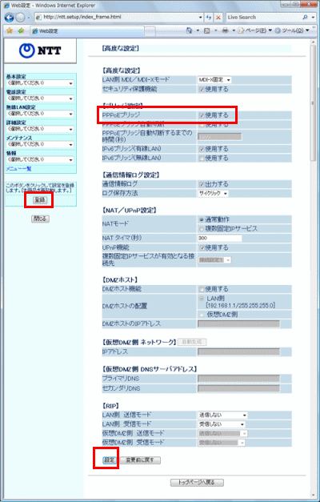Click the Refresh icon beside address bar
The image size is (320, 502).
pos(209,18)
